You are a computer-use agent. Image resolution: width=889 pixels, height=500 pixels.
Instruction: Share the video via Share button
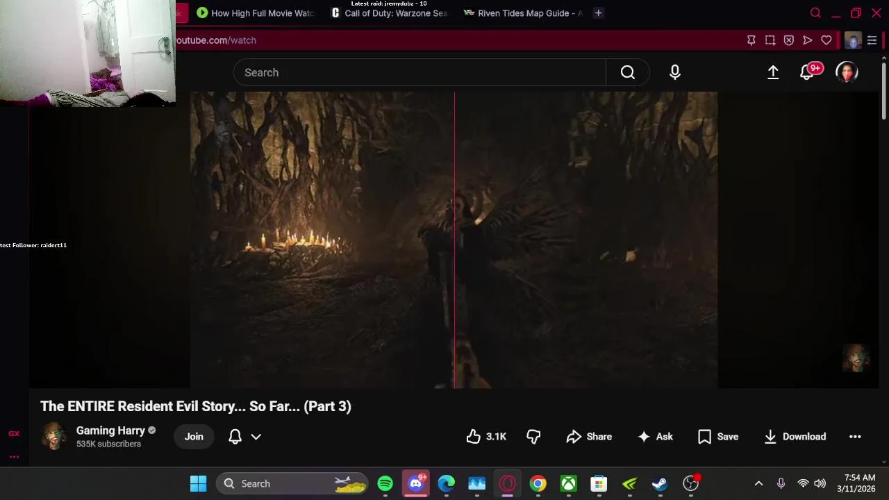589,437
